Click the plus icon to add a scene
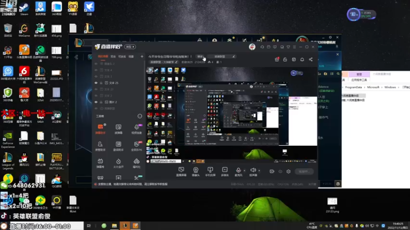The width and height of the screenshot is (410, 230). coord(142,56)
